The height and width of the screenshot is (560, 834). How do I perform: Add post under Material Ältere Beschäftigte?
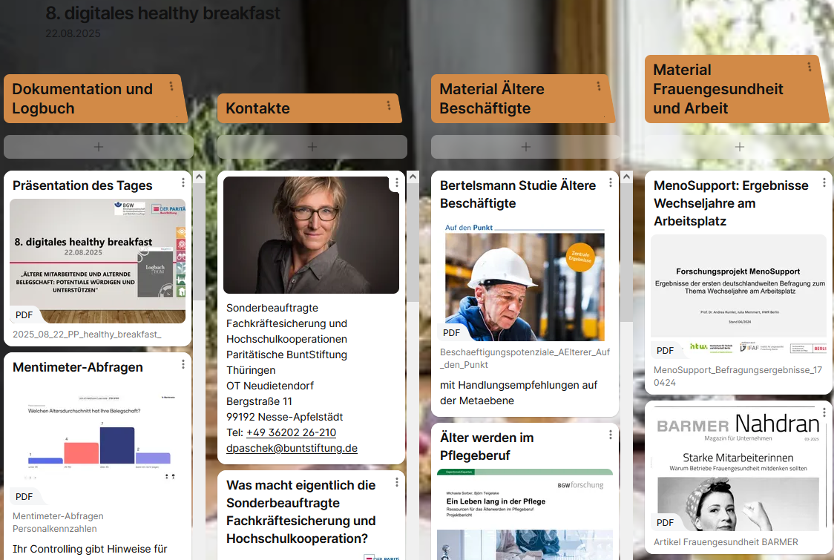click(x=526, y=147)
